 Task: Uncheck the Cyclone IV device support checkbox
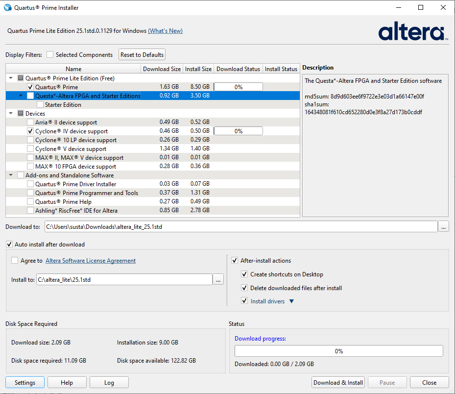[30, 131]
